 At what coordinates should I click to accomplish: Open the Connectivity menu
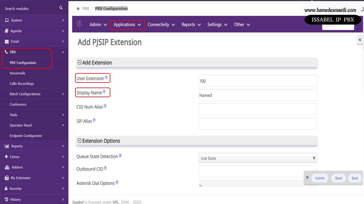click(x=161, y=25)
